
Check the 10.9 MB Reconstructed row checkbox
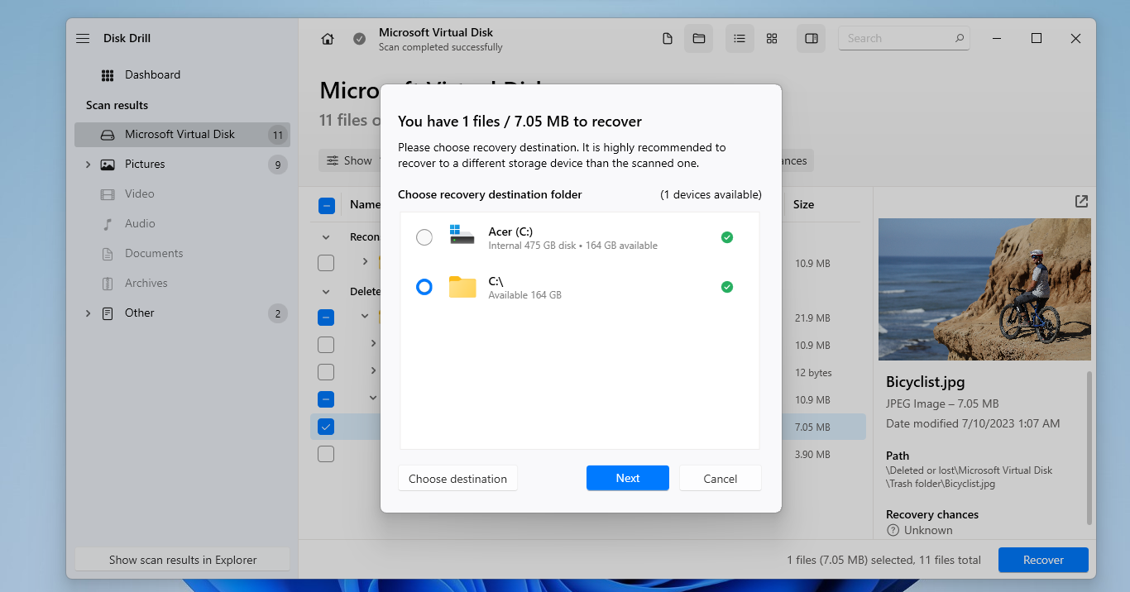pos(326,263)
